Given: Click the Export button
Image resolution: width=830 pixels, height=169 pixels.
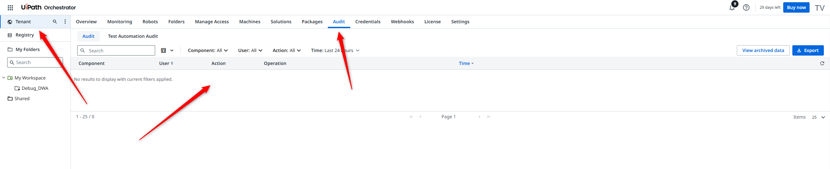Looking at the screenshot, I should (808, 50).
